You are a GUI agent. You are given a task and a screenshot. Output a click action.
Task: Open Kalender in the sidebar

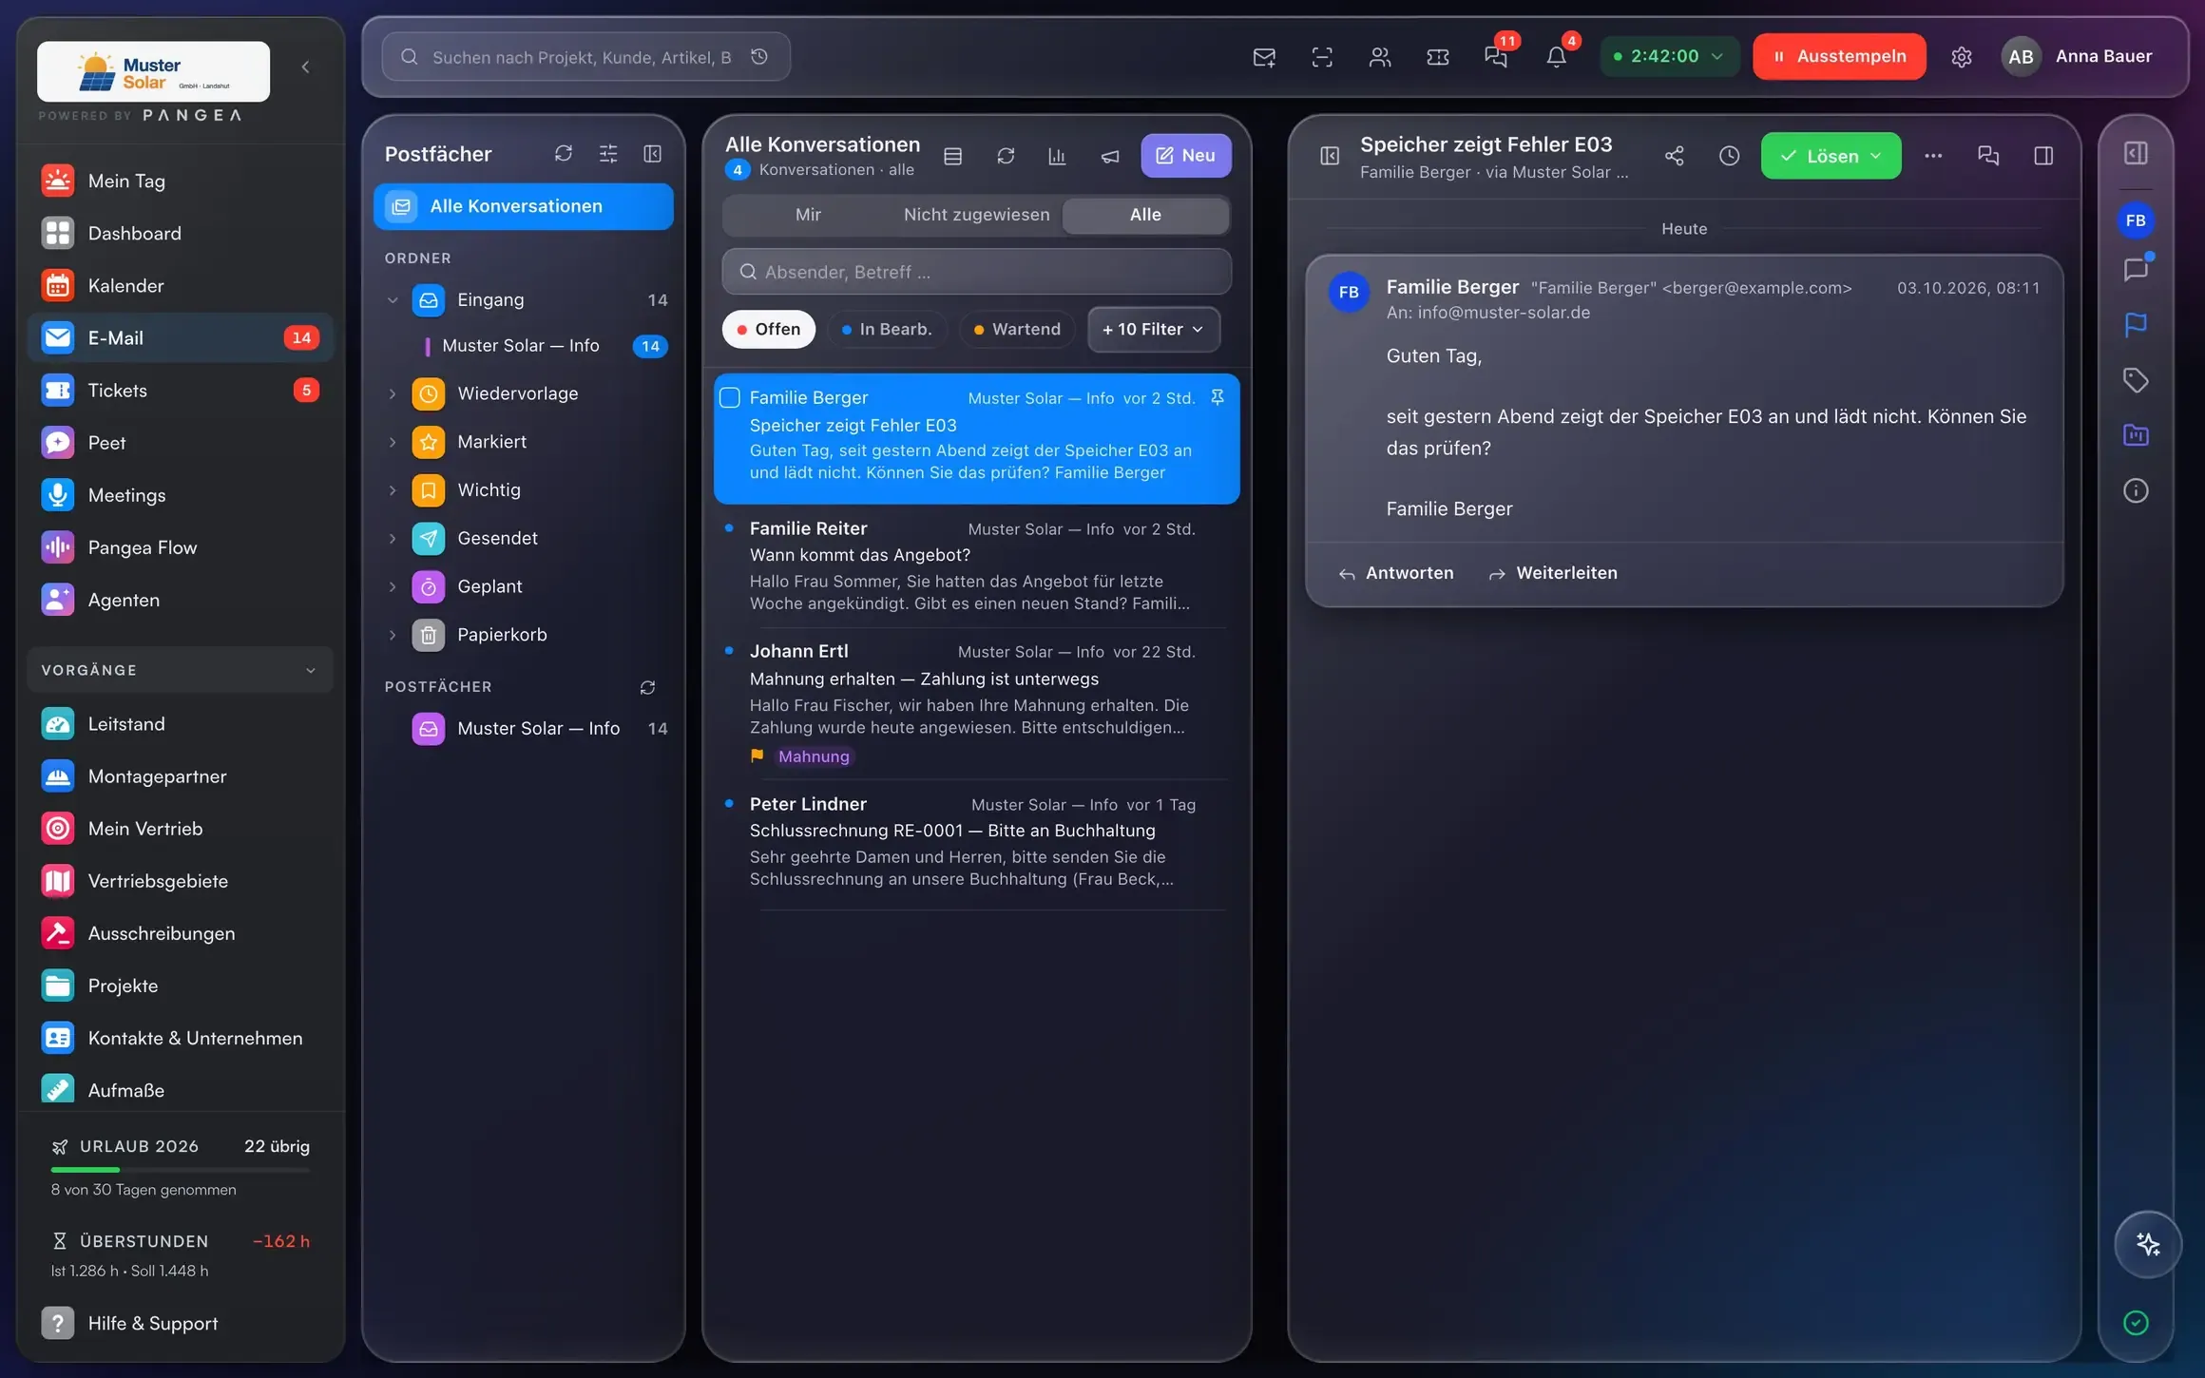click(x=181, y=286)
